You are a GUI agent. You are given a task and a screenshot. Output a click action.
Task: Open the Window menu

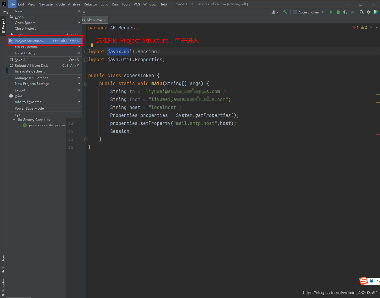click(150, 4)
